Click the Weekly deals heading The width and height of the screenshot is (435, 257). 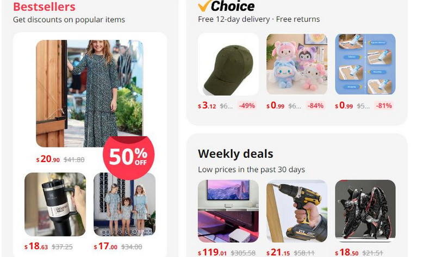[x=235, y=154]
